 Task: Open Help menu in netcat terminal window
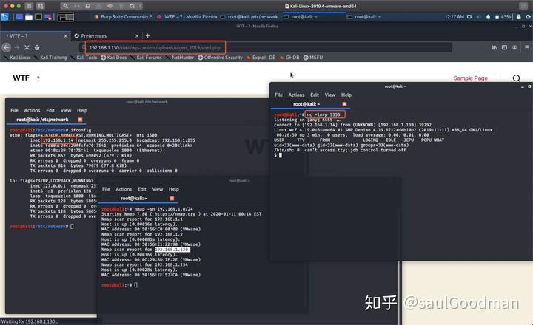346,95
